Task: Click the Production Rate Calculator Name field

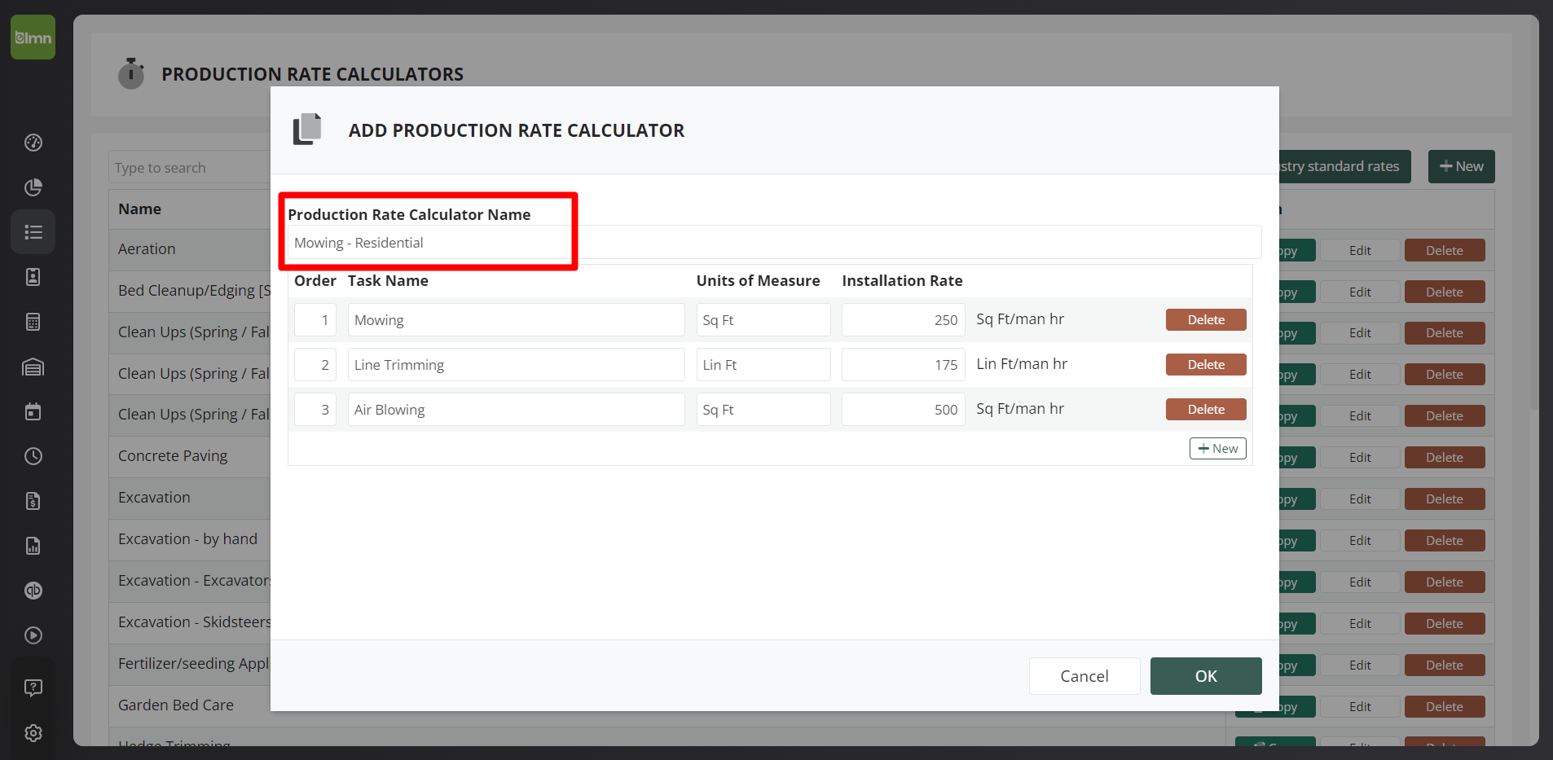Action: coord(774,243)
